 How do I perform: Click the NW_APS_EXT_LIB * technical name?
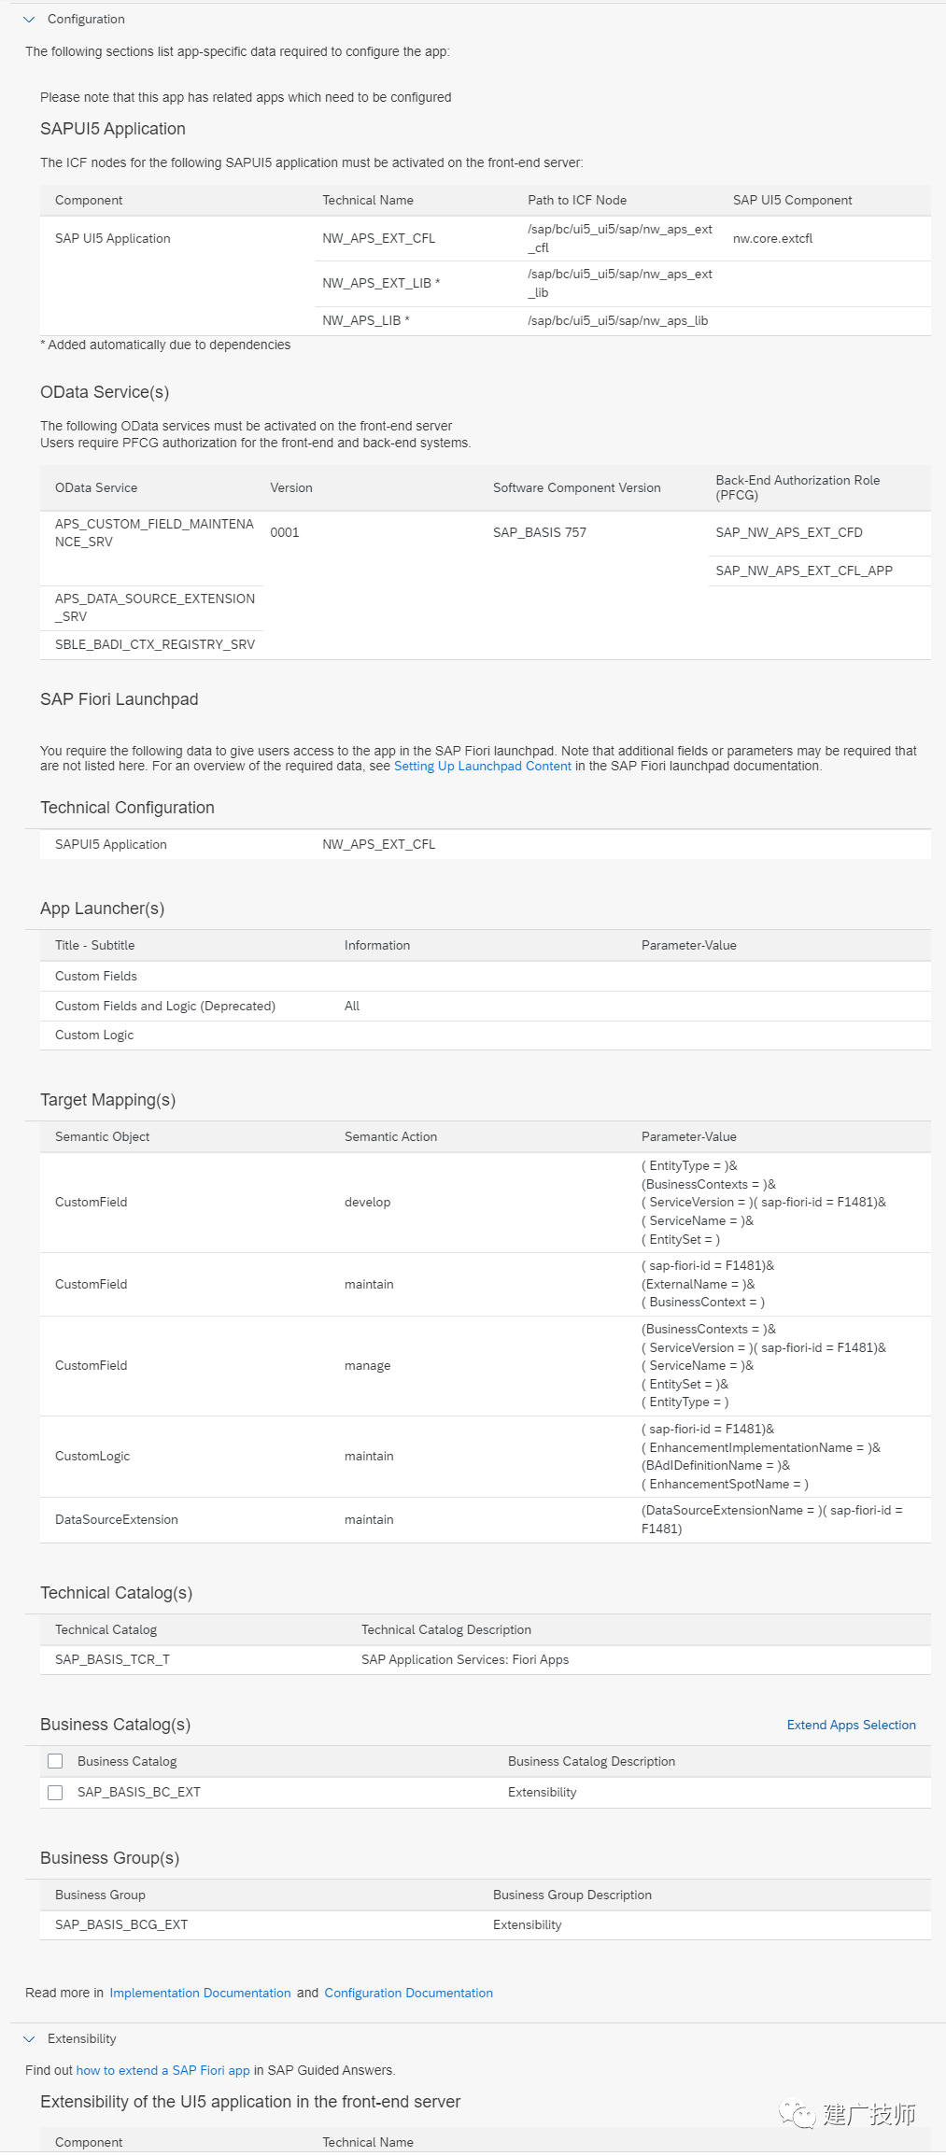click(x=381, y=283)
